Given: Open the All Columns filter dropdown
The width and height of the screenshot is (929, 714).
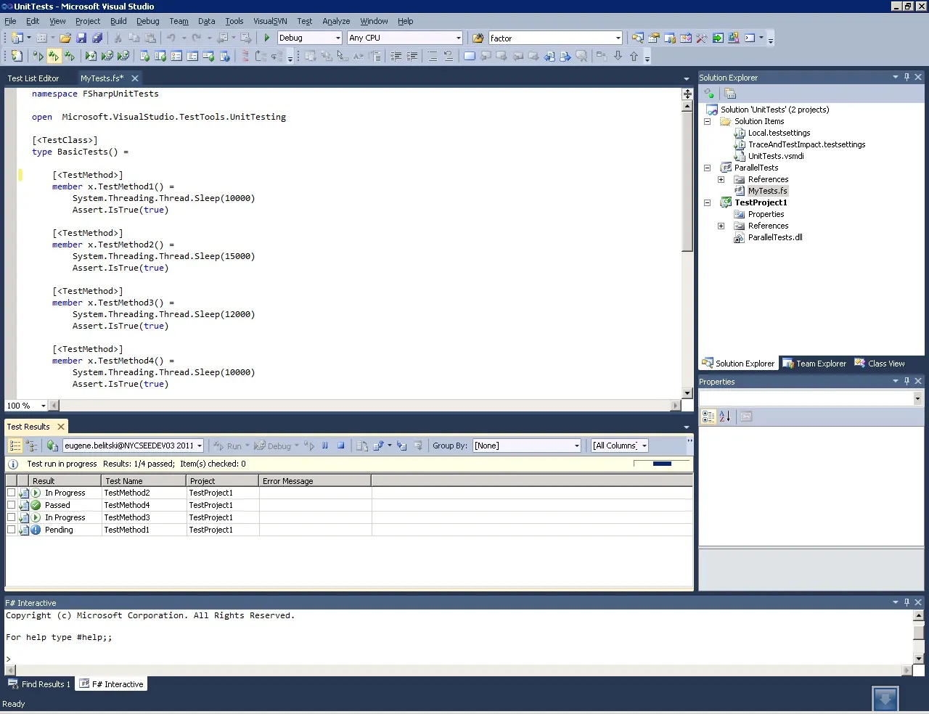Looking at the screenshot, I should coord(644,446).
